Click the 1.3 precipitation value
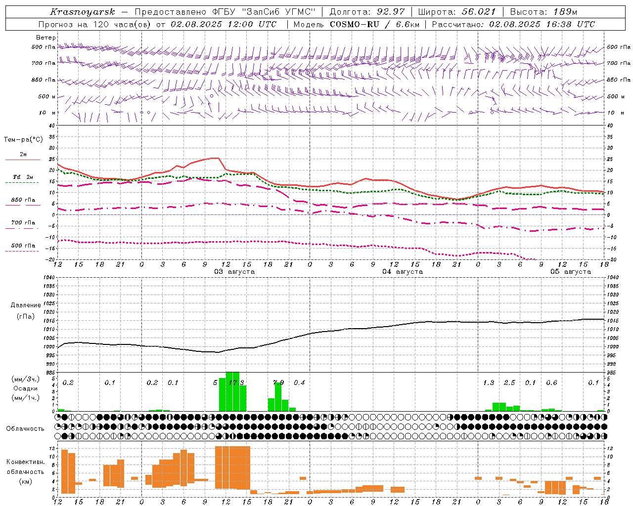Screen dimensions: 633x506 tap(489, 382)
